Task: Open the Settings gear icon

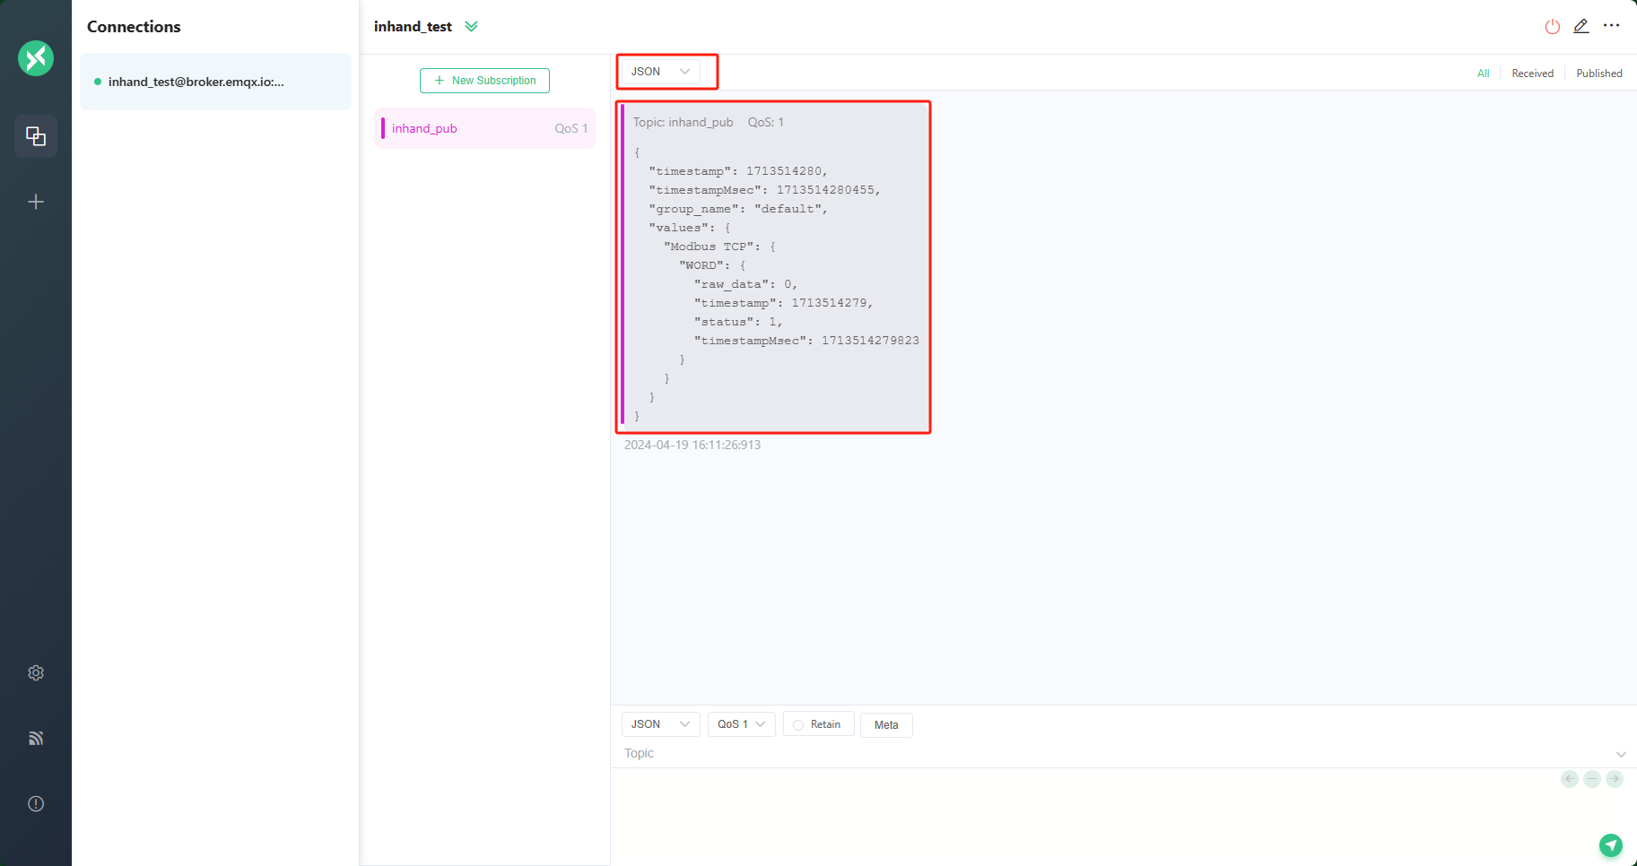Action: click(x=36, y=672)
